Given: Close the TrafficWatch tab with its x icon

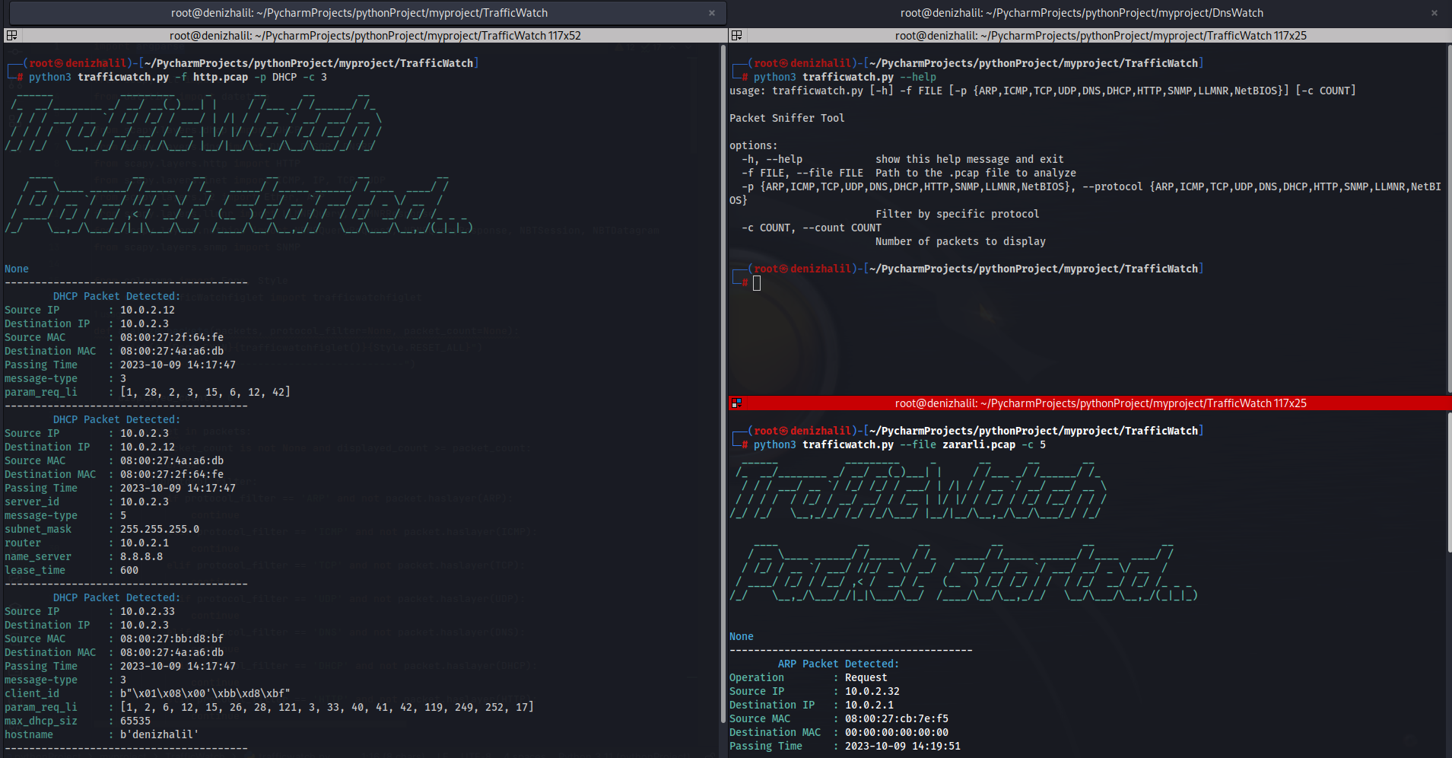Looking at the screenshot, I should (712, 13).
